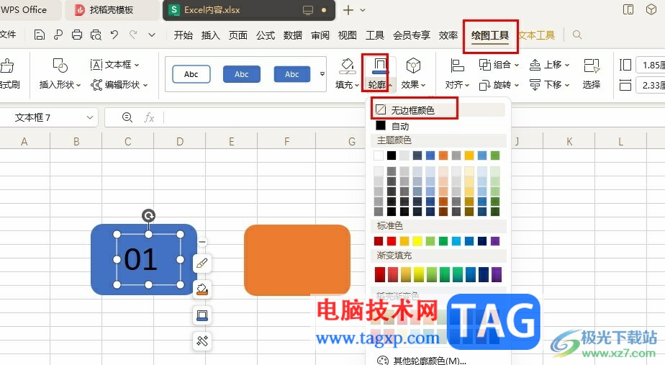Open the Text Tools ribbon tab
Screen dimensions: 665x365
pos(537,35)
